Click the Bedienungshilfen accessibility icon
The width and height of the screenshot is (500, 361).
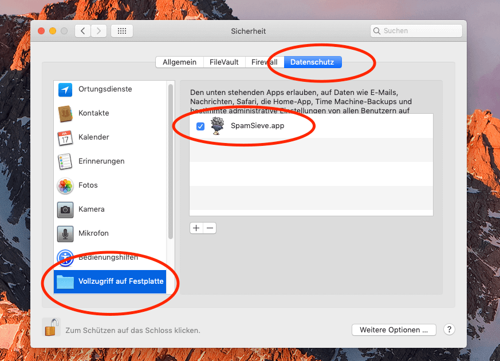[x=65, y=257]
